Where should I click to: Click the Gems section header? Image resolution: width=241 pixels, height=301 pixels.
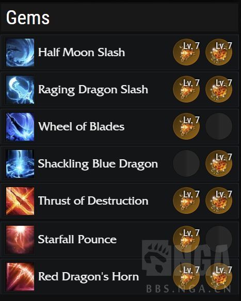coord(28,18)
